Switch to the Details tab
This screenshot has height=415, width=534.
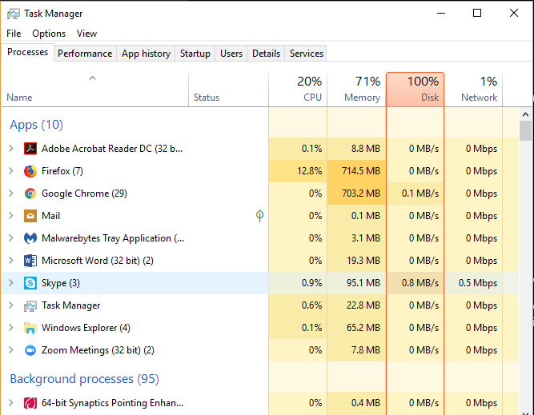[266, 54]
